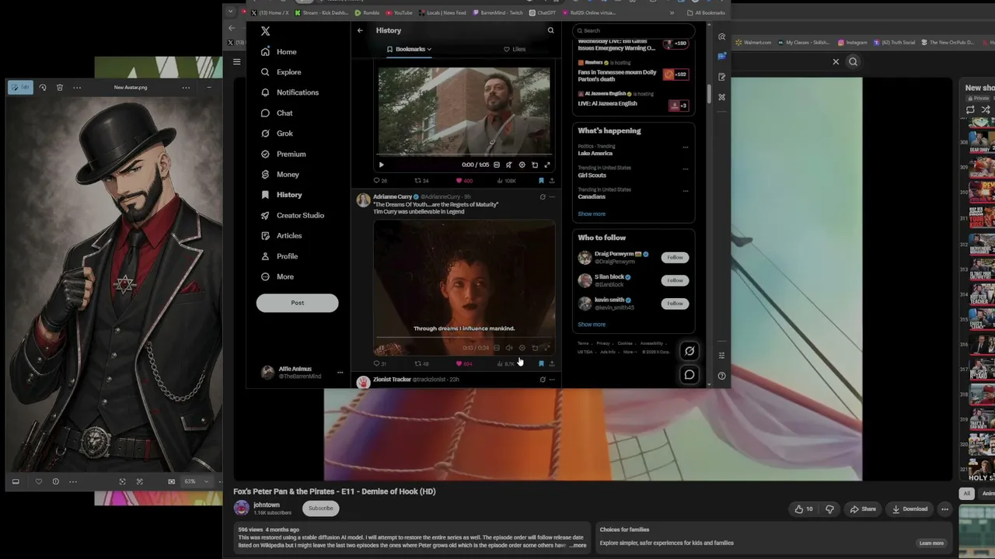The width and height of the screenshot is (995, 559).
Task: Open Zionist Tracker post more menu
Action: (x=552, y=380)
